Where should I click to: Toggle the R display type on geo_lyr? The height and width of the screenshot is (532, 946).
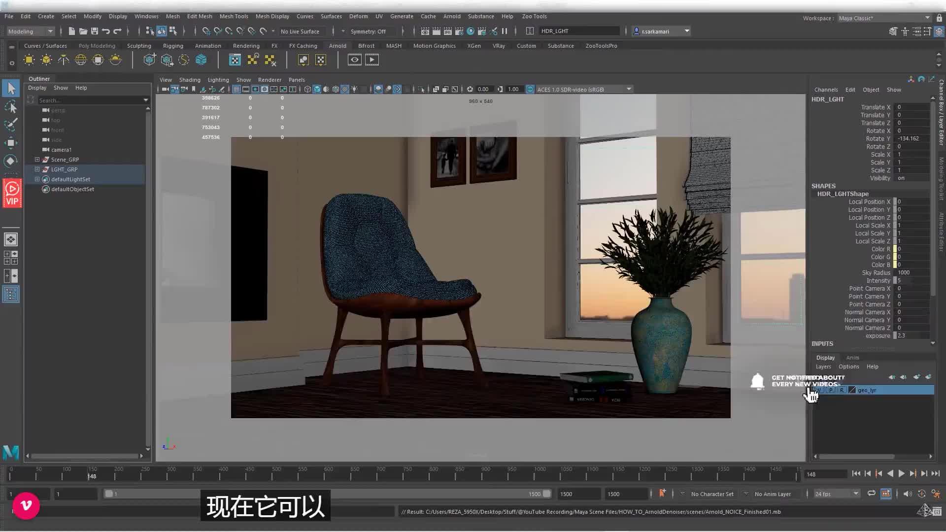click(842, 390)
